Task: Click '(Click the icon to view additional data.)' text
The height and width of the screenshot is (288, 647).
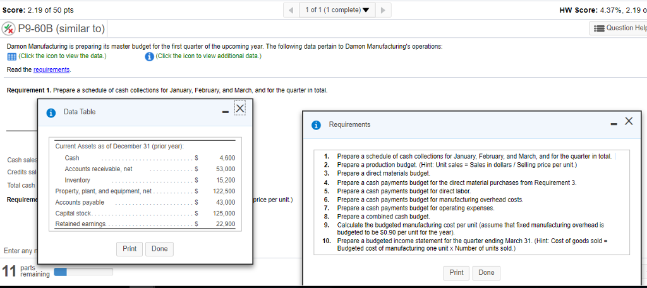Action: 209,56
